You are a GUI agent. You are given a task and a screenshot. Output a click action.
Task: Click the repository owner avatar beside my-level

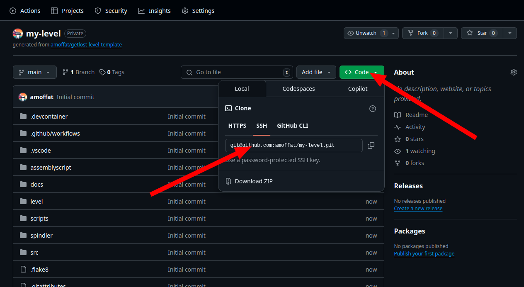tap(18, 34)
